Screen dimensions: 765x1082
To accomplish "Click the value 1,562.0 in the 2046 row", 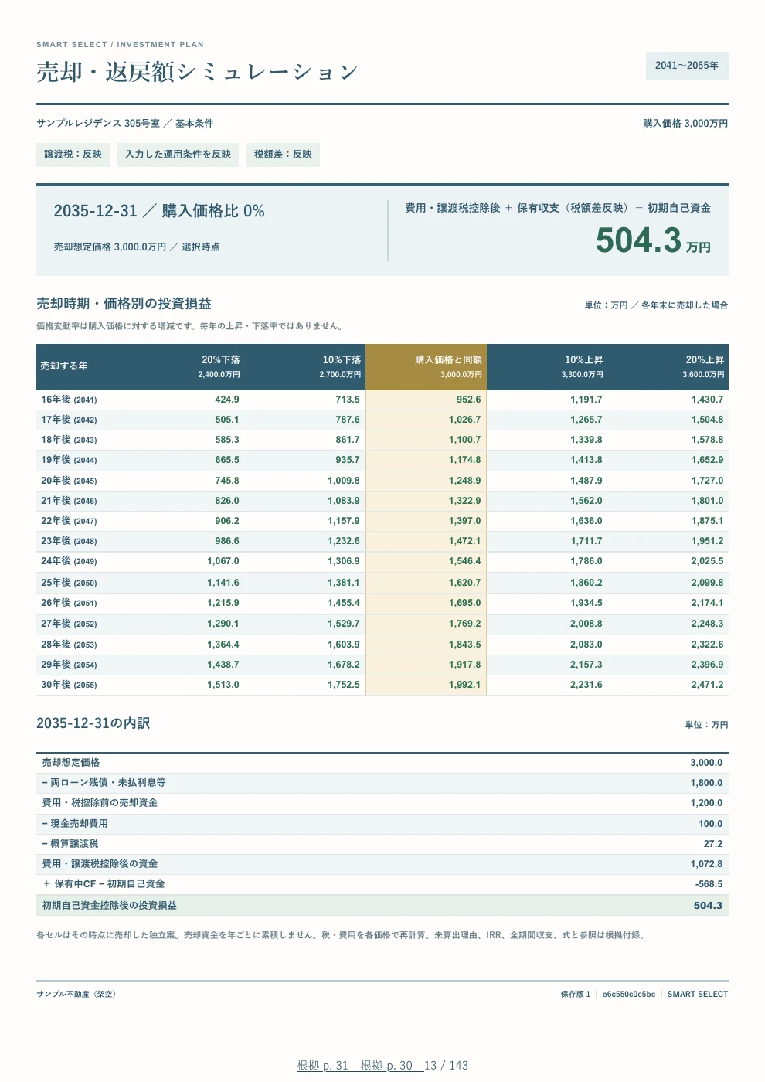I will coord(586,501).
